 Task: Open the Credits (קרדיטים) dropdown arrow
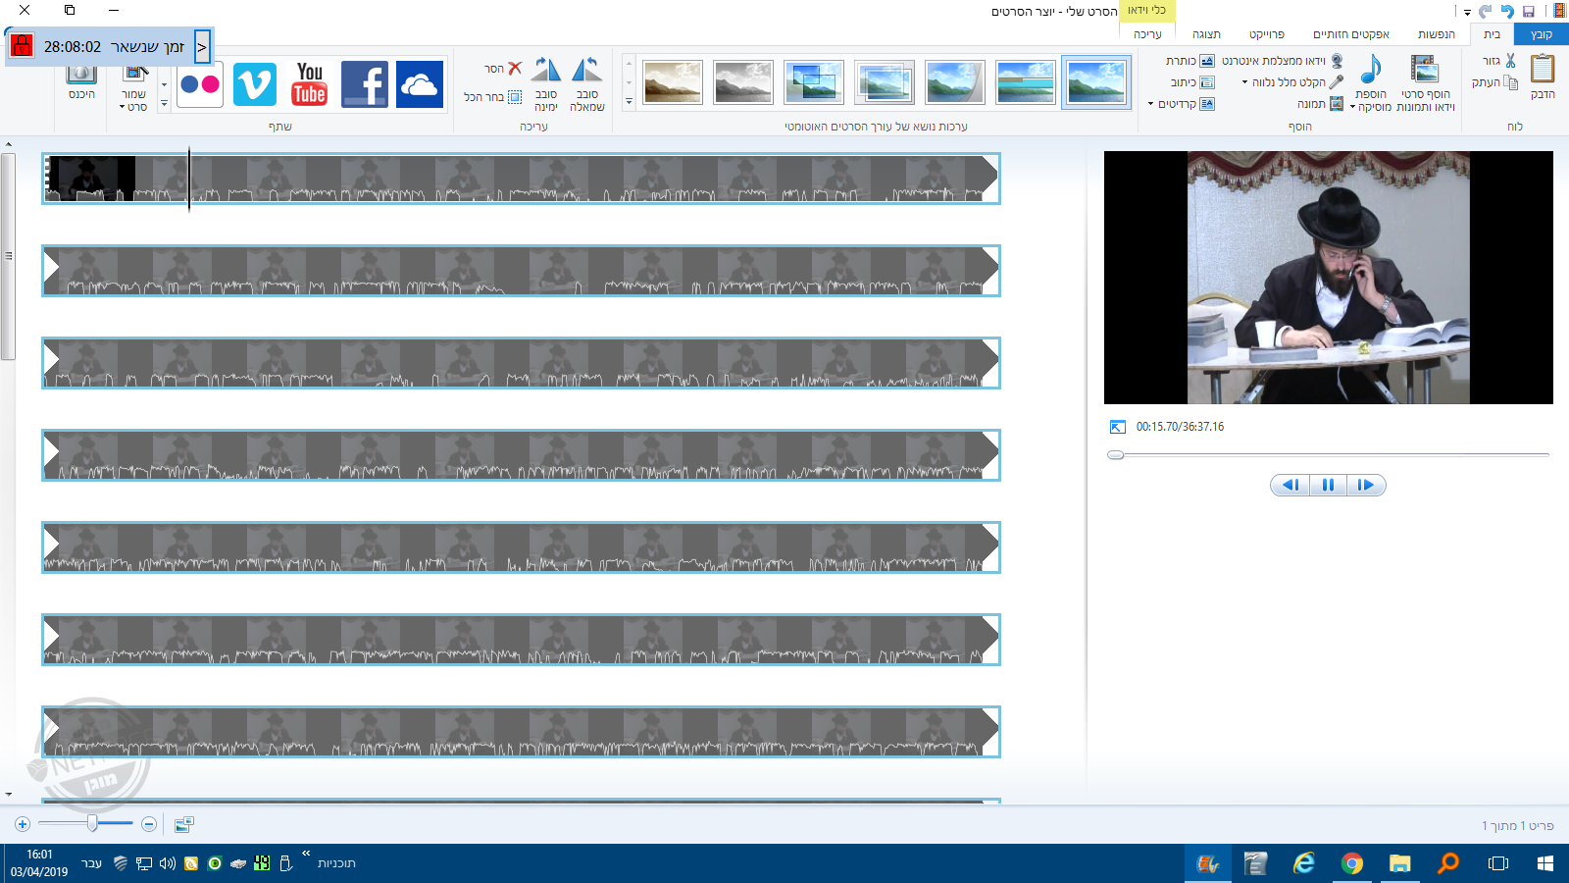coord(1151,104)
